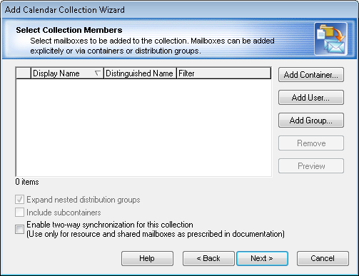Open Help for this wizard page
The image size is (359, 276).
[x=147, y=258]
